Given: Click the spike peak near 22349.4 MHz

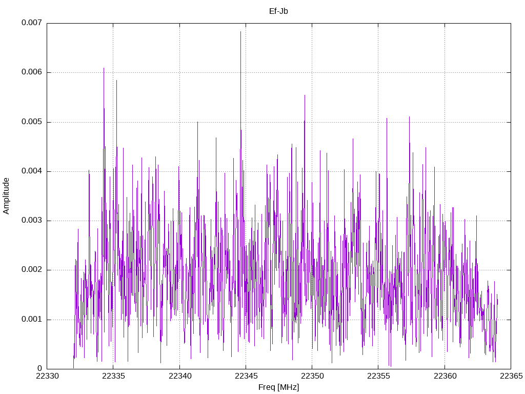Looking at the screenshot, I should pyautogui.click(x=305, y=95).
